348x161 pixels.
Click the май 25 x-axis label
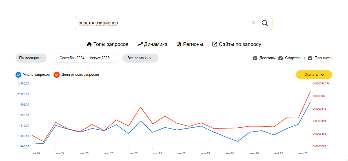pos(133,153)
